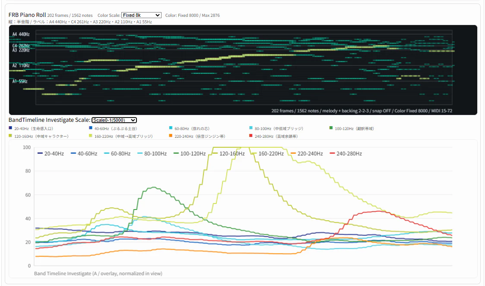Click the 40-60Hz（ぷるぷる土台）legend label

click(x=116, y=128)
